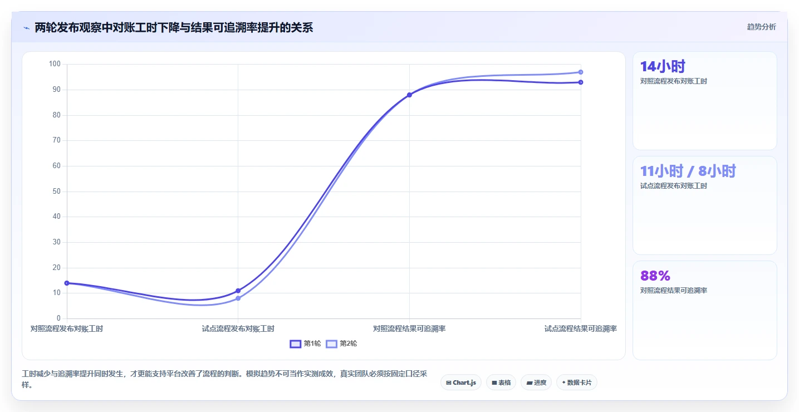Click the 第1轮 data point at 试点流程发布对账工时
The height and width of the screenshot is (412, 799).
click(238, 291)
